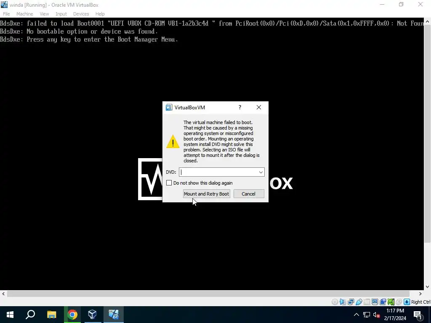The height and width of the screenshot is (323, 431).
Task: Open the USB devices status icon
Action: point(359,302)
